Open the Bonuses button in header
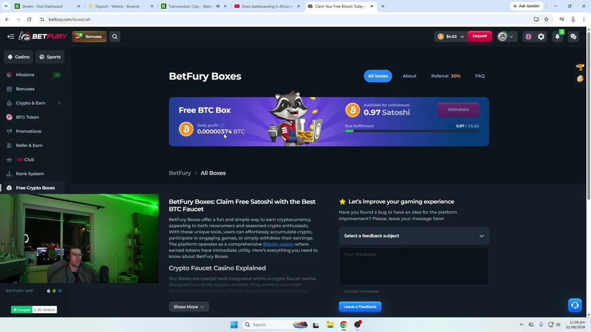 [x=89, y=36]
